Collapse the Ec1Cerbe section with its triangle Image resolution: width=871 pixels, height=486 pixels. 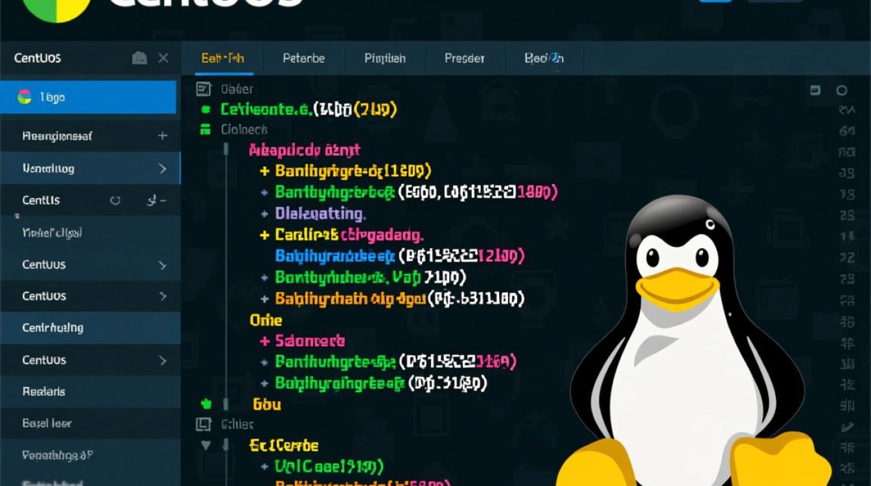(x=206, y=446)
